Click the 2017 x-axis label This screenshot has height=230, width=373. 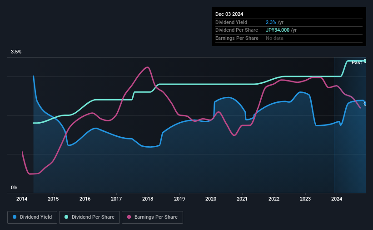tap(116, 199)
